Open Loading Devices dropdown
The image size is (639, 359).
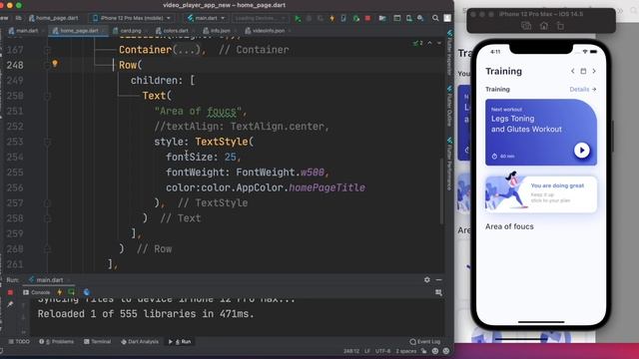[260, 18]
